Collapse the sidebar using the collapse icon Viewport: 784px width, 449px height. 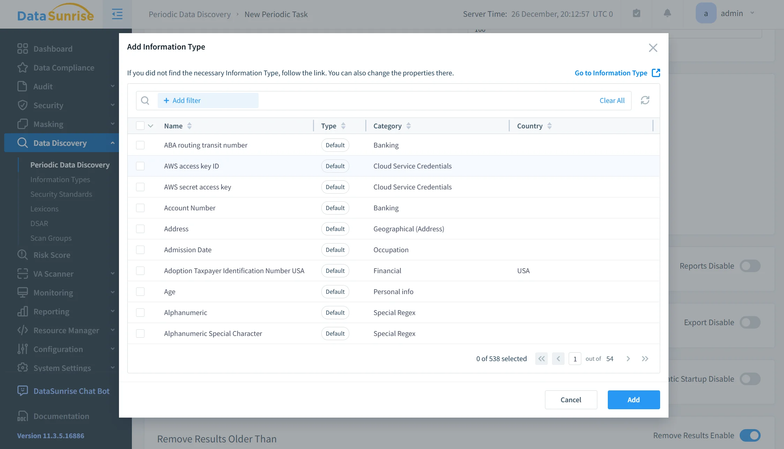click(x=117, y=14)
